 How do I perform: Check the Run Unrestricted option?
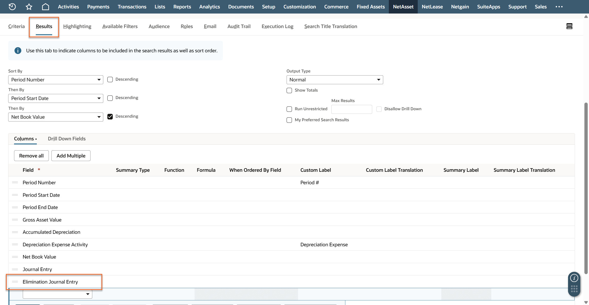pos(289,109)
